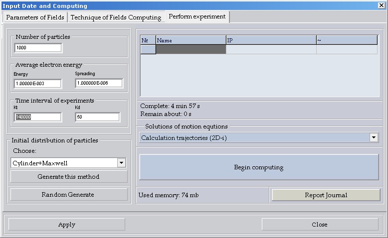The height and width of the screenshot is (238, 388).
Task: Click the IP column header
Action: 271,40
